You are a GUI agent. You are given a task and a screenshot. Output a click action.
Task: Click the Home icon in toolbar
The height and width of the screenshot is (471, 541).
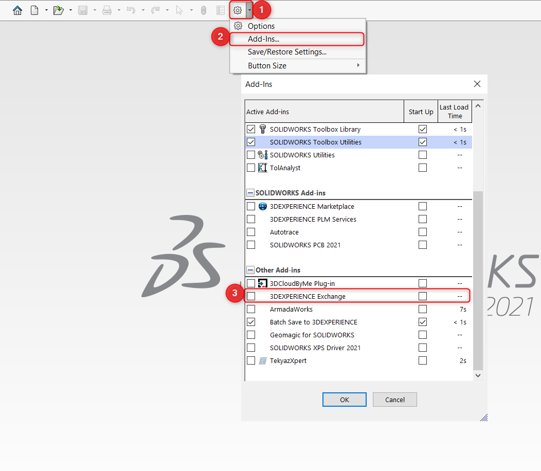pyautogui.click(x=17, y=10)
